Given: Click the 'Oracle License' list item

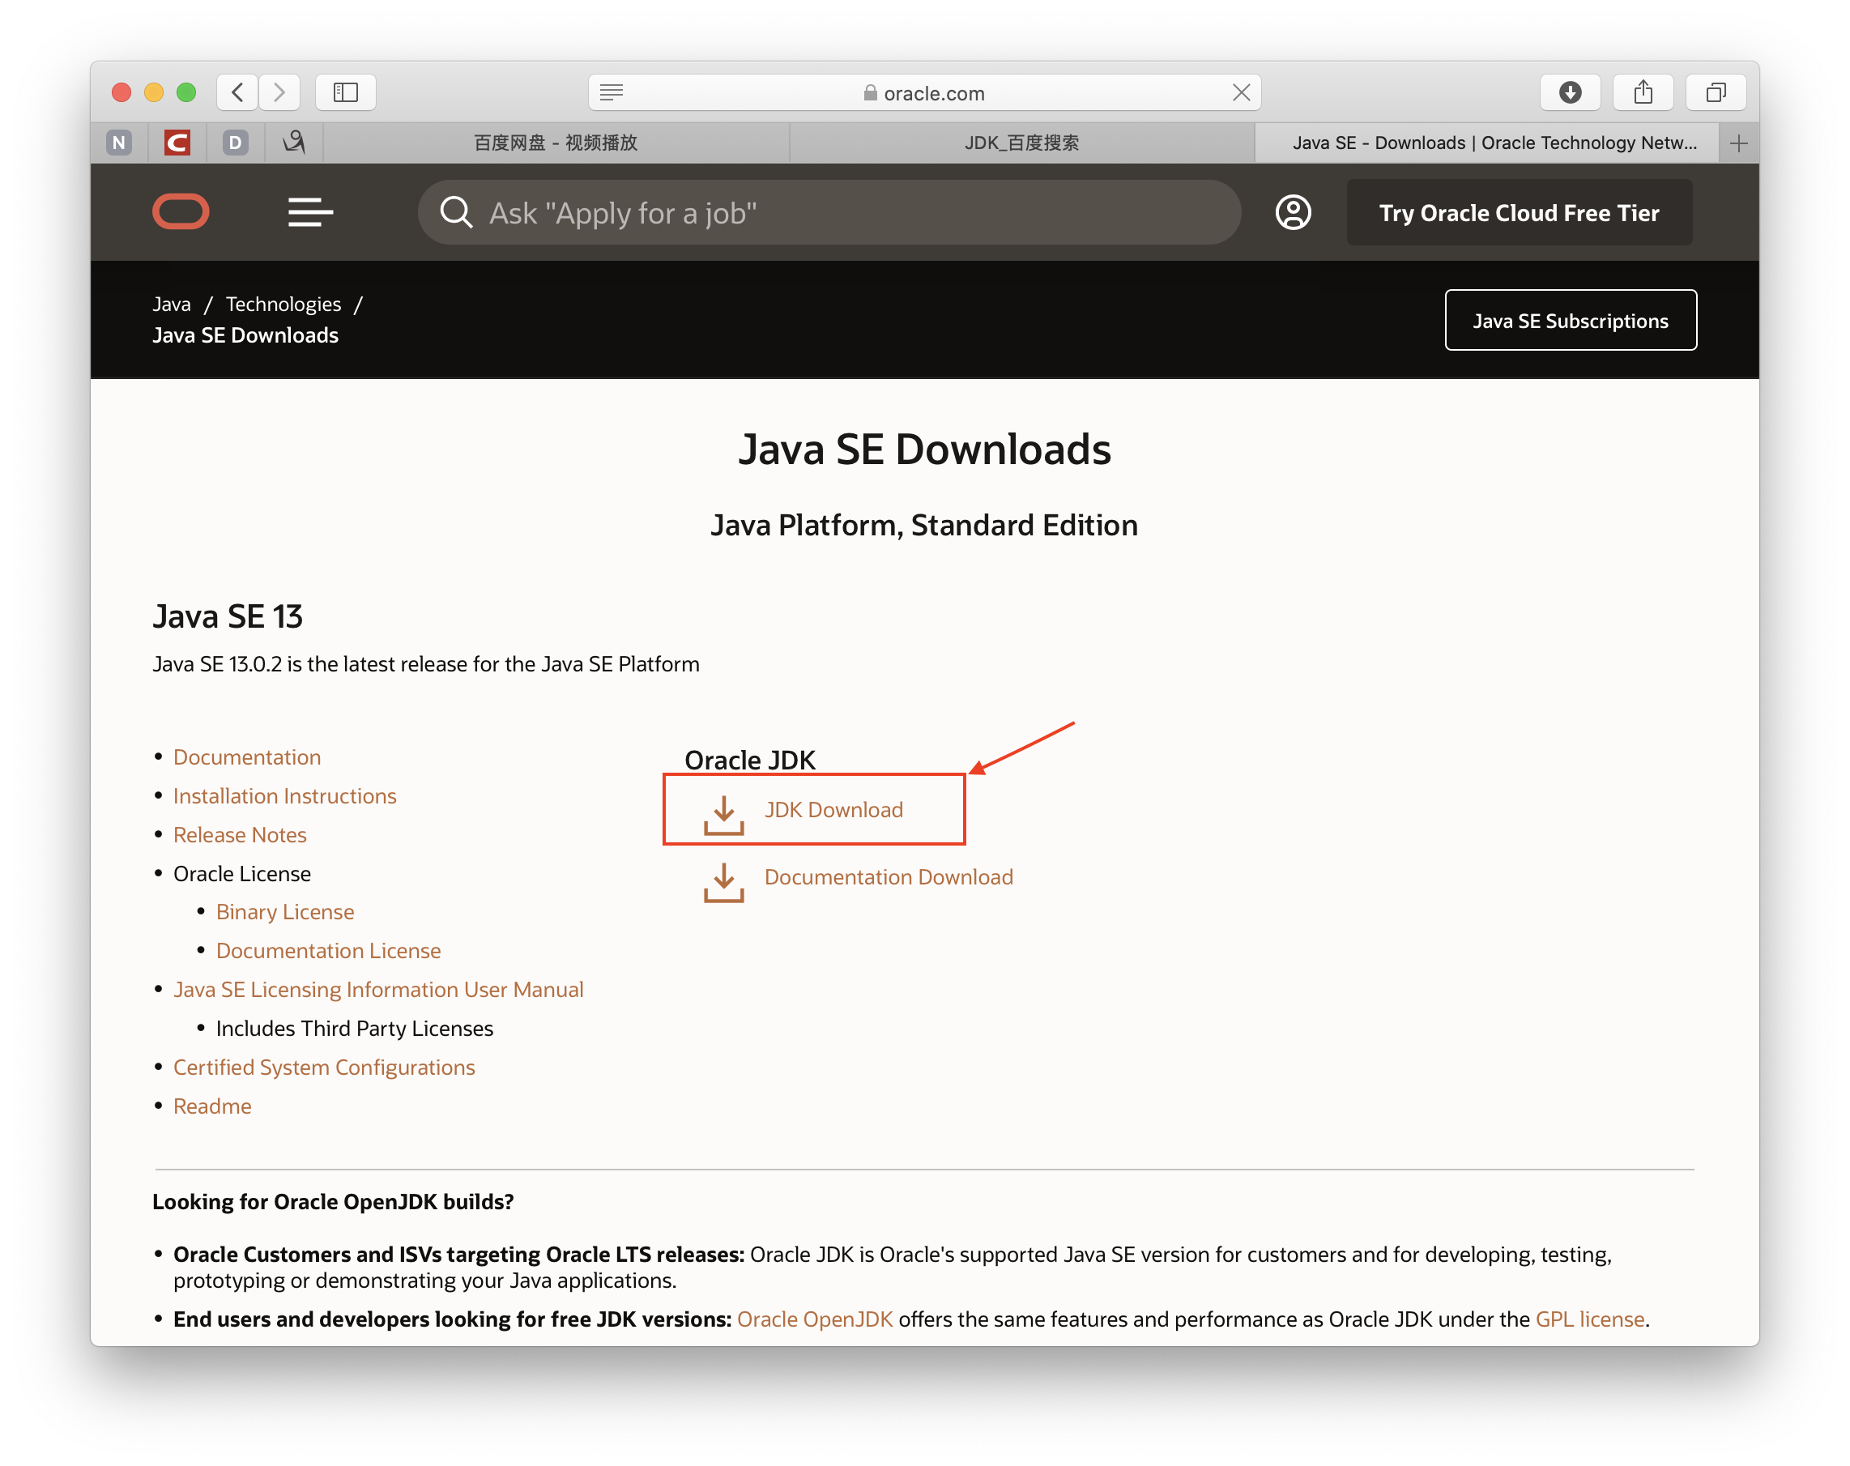Looking at the screenshot, I should coord(242,872).
